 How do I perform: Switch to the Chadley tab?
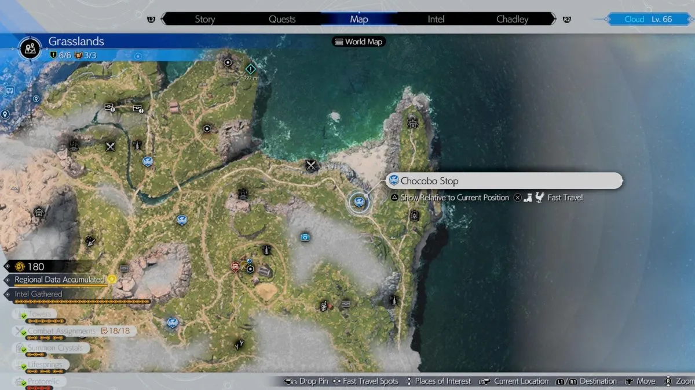coord(513,19)
